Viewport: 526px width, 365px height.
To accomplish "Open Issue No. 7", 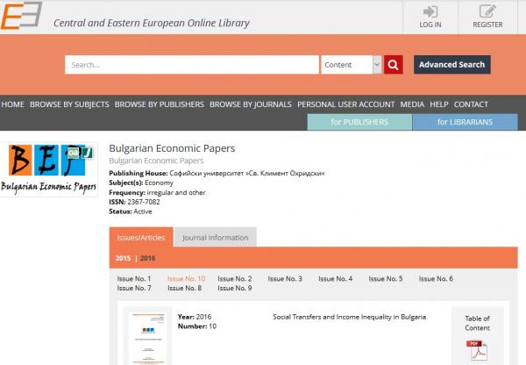I will 134,288.
